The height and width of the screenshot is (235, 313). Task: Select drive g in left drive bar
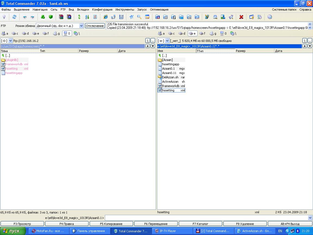coord(57,33)
